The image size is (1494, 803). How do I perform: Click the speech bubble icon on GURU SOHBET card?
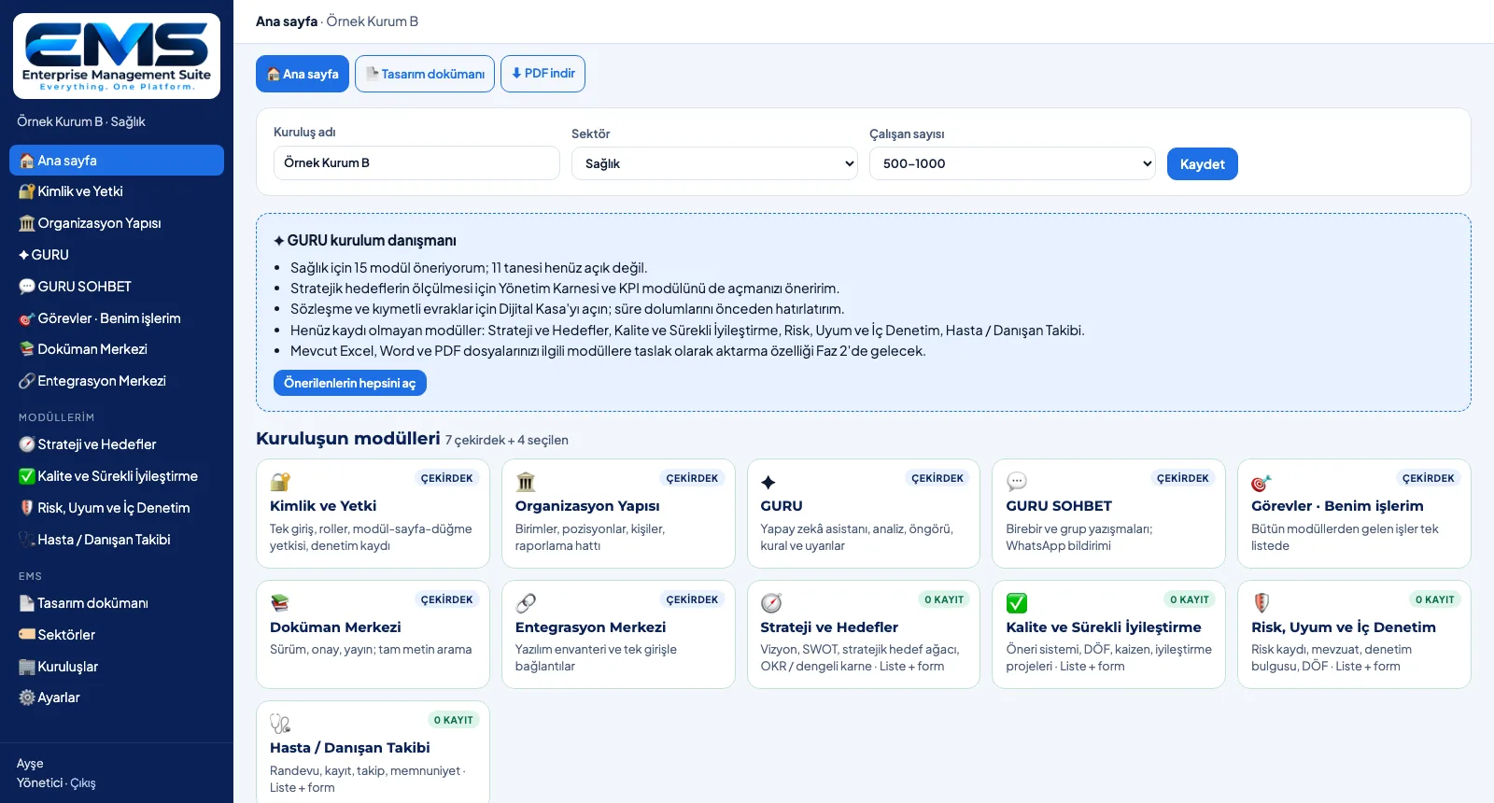tap(1017, 482)
